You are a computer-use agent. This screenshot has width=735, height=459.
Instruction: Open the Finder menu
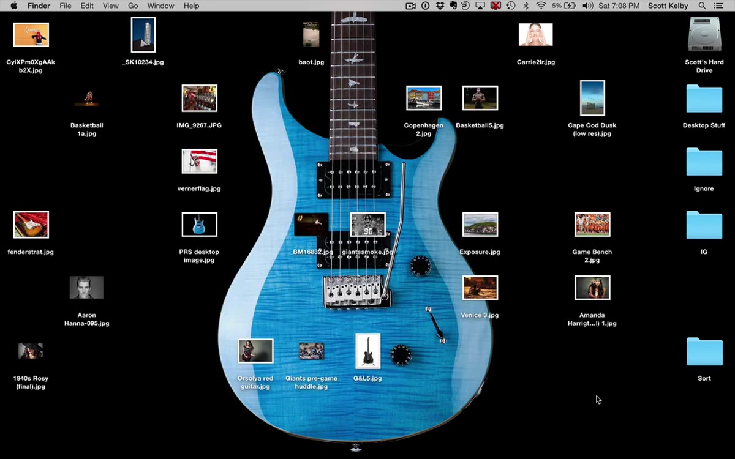click(x=39, y=6)
